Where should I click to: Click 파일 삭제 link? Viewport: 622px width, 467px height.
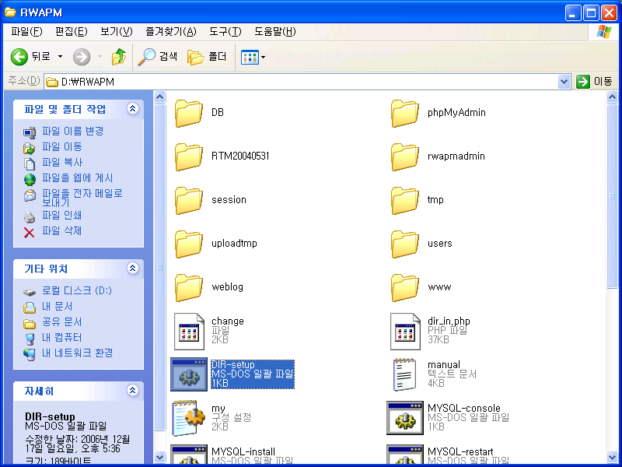point(62,230)
